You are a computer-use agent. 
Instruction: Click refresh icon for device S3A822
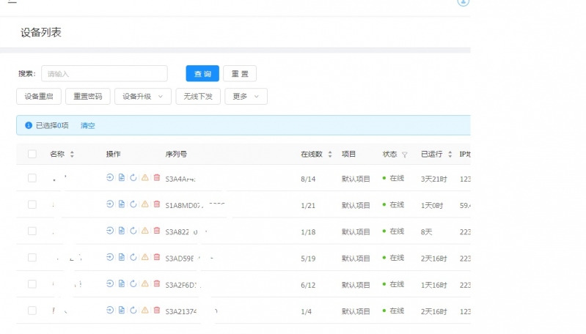tap(133, 231)
